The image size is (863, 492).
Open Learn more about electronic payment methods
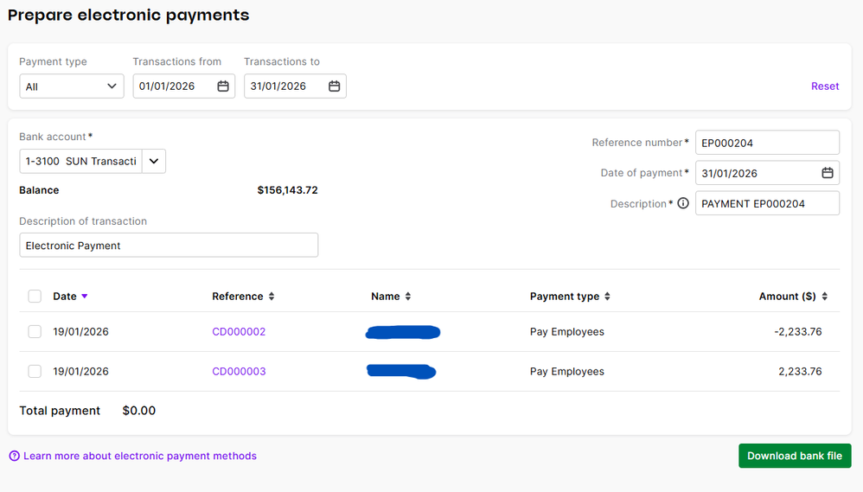coord(139,456)
